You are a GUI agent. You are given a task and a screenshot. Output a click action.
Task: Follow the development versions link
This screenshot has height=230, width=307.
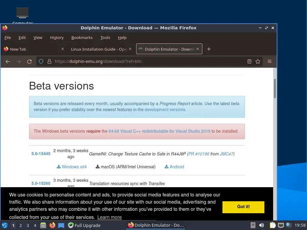pyautogui.click(x=165, y=110)
